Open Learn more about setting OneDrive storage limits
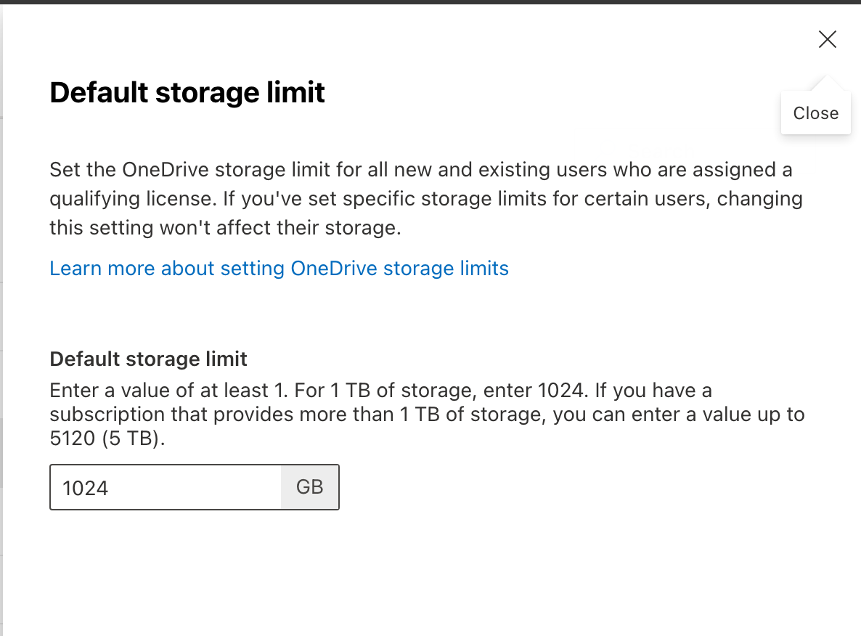 (279, 268)
